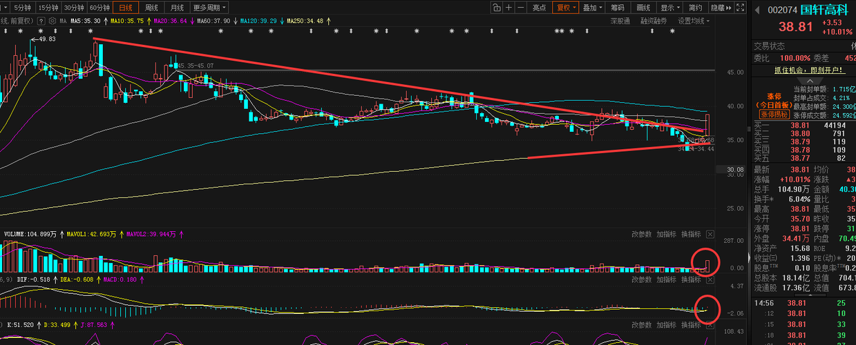856x345 pixels.
Task: Click the magenta MA20:36.64 value
Action: coord(171,21)
